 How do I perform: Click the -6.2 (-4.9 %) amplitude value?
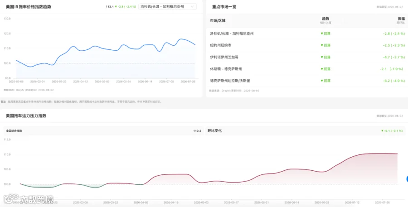(394, 81)
